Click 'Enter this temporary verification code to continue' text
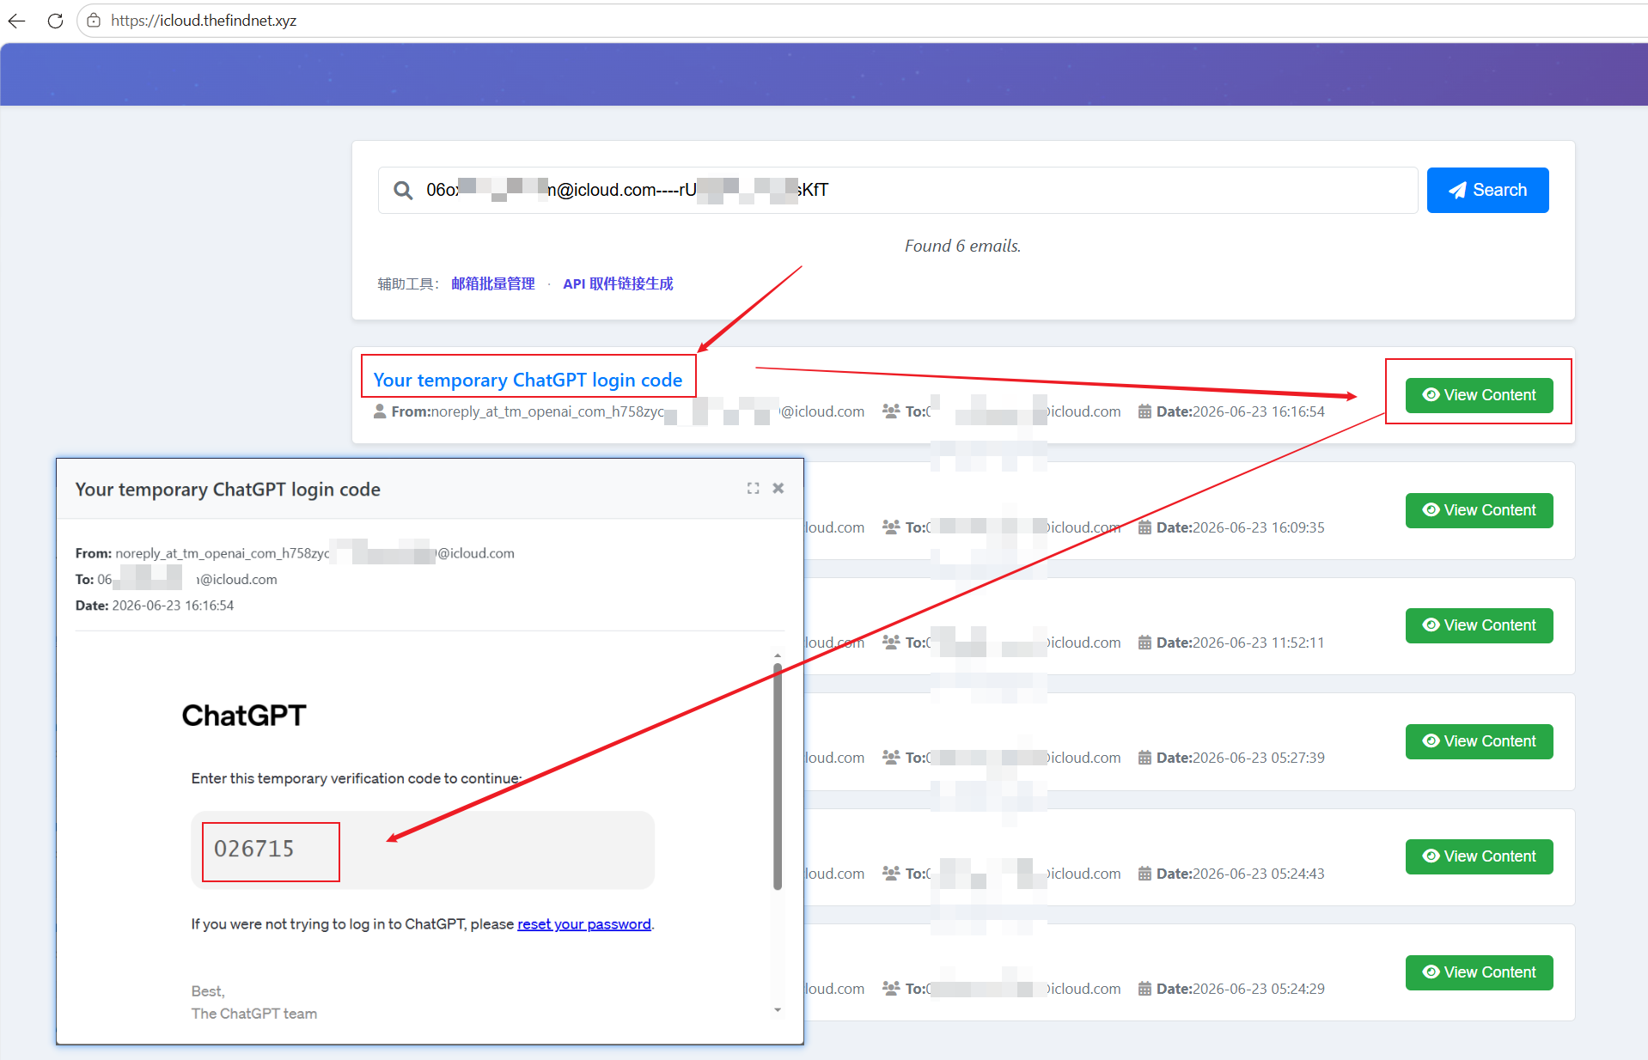Screen dimensions: 1648x1060 pos(355,778)
